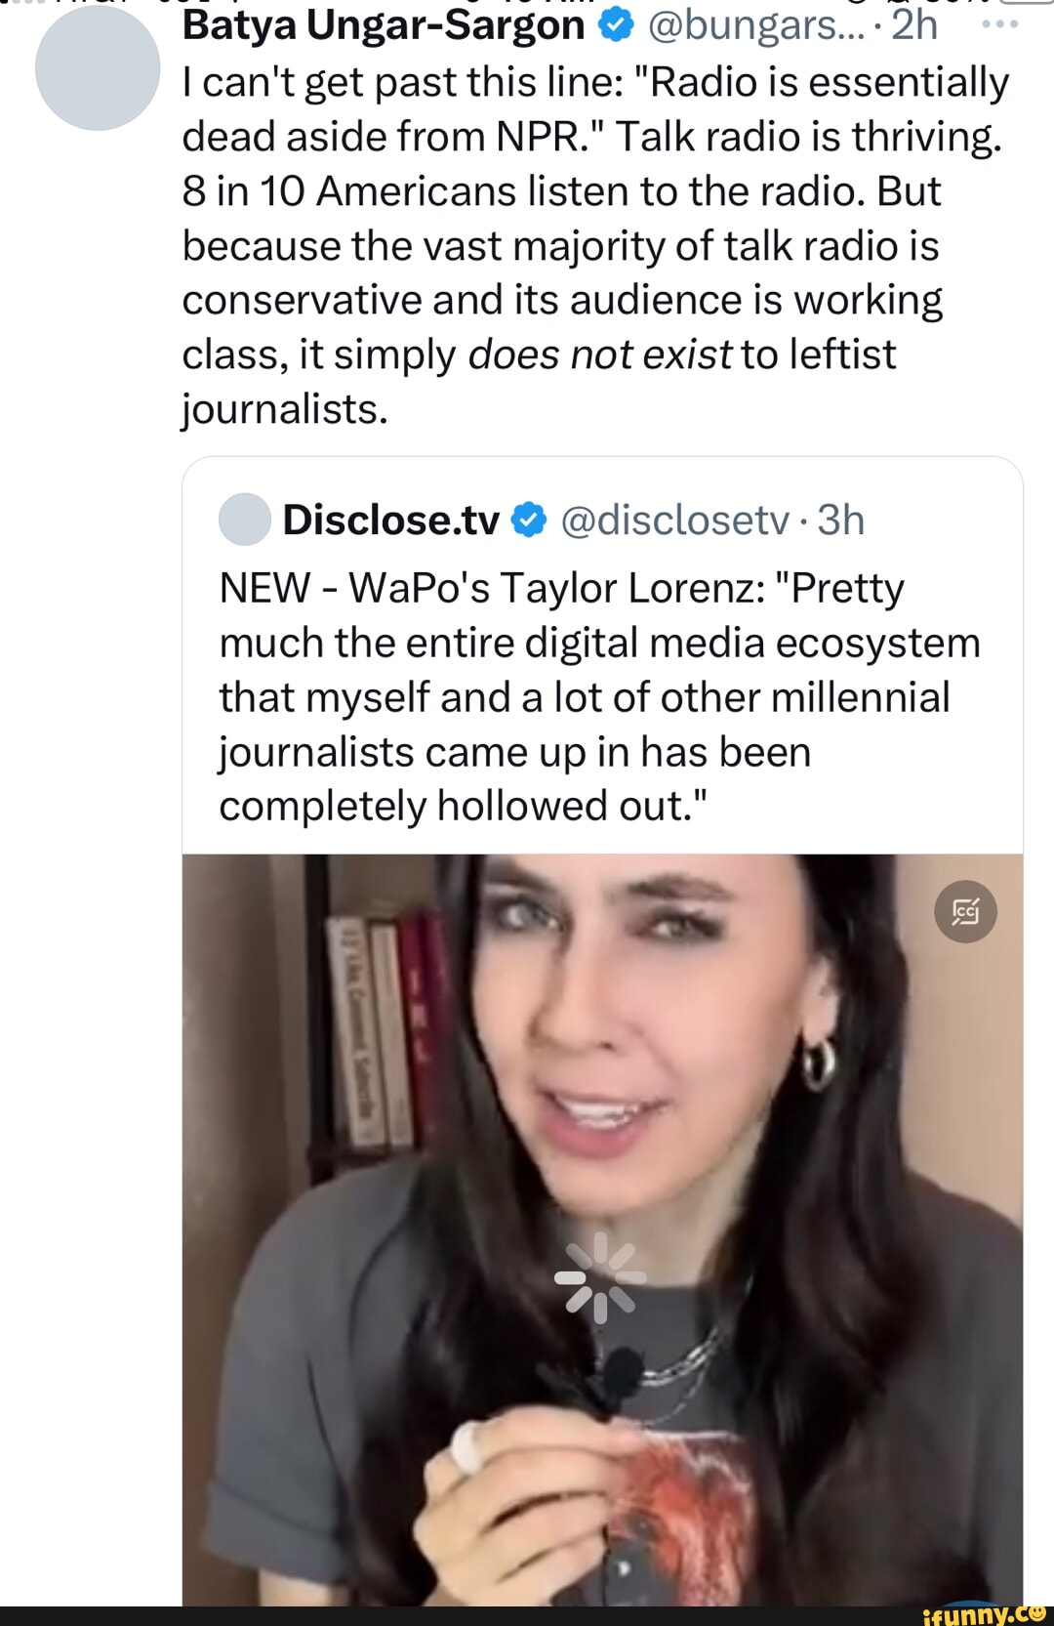Click the 3h quoted tweet timestamp
The image size is (1054, 1626).
click(840, 520)
